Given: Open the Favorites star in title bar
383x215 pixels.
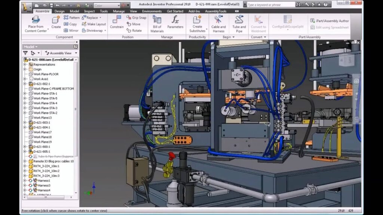Looking at the screenshot, I should click(x=319, y=4).
